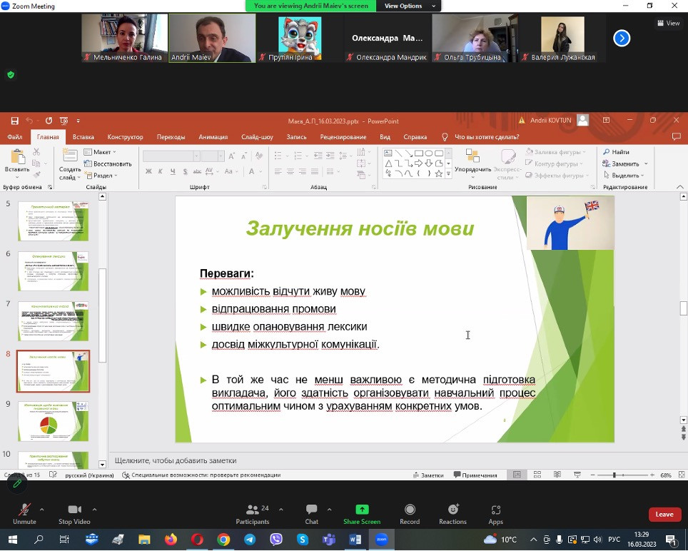Unmute the microphone
The image size is (688, 551).
click(x=24, y=512)
